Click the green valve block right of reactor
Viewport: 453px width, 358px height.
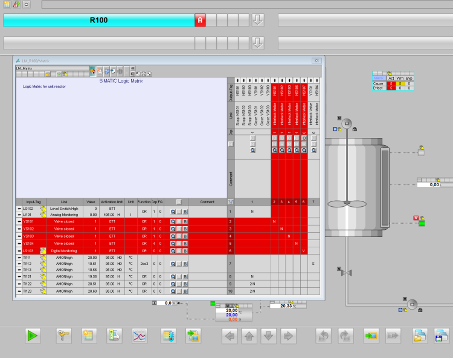[422, 223]
